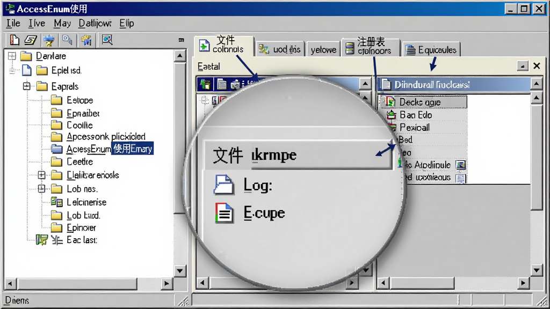550x309 pixels.
Task: Click the Decks agie item icon
Action: pyautogui.click(x=390, y=102)
